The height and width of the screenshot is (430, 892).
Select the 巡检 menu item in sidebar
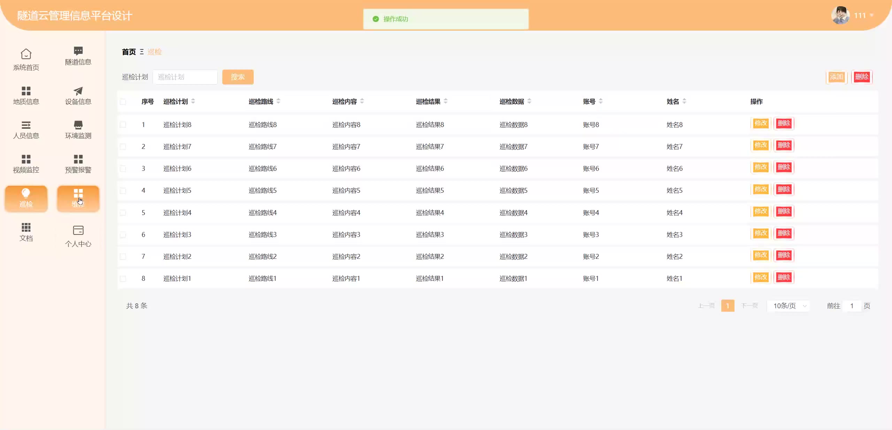coord(26,198)
